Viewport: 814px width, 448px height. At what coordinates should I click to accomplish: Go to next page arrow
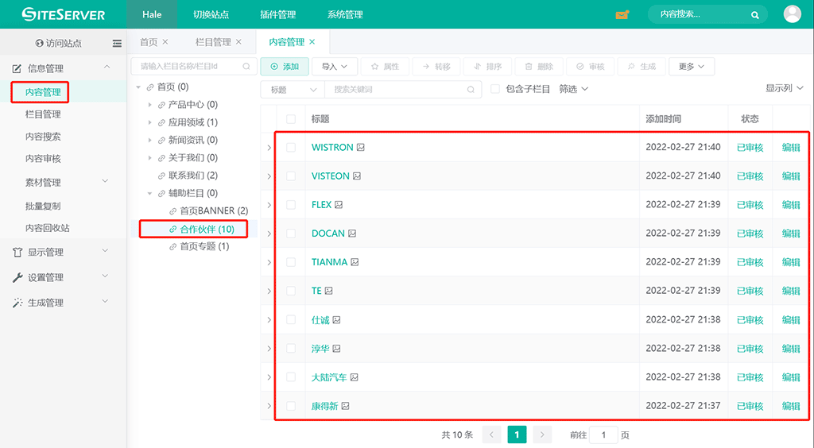pos(542,434)
